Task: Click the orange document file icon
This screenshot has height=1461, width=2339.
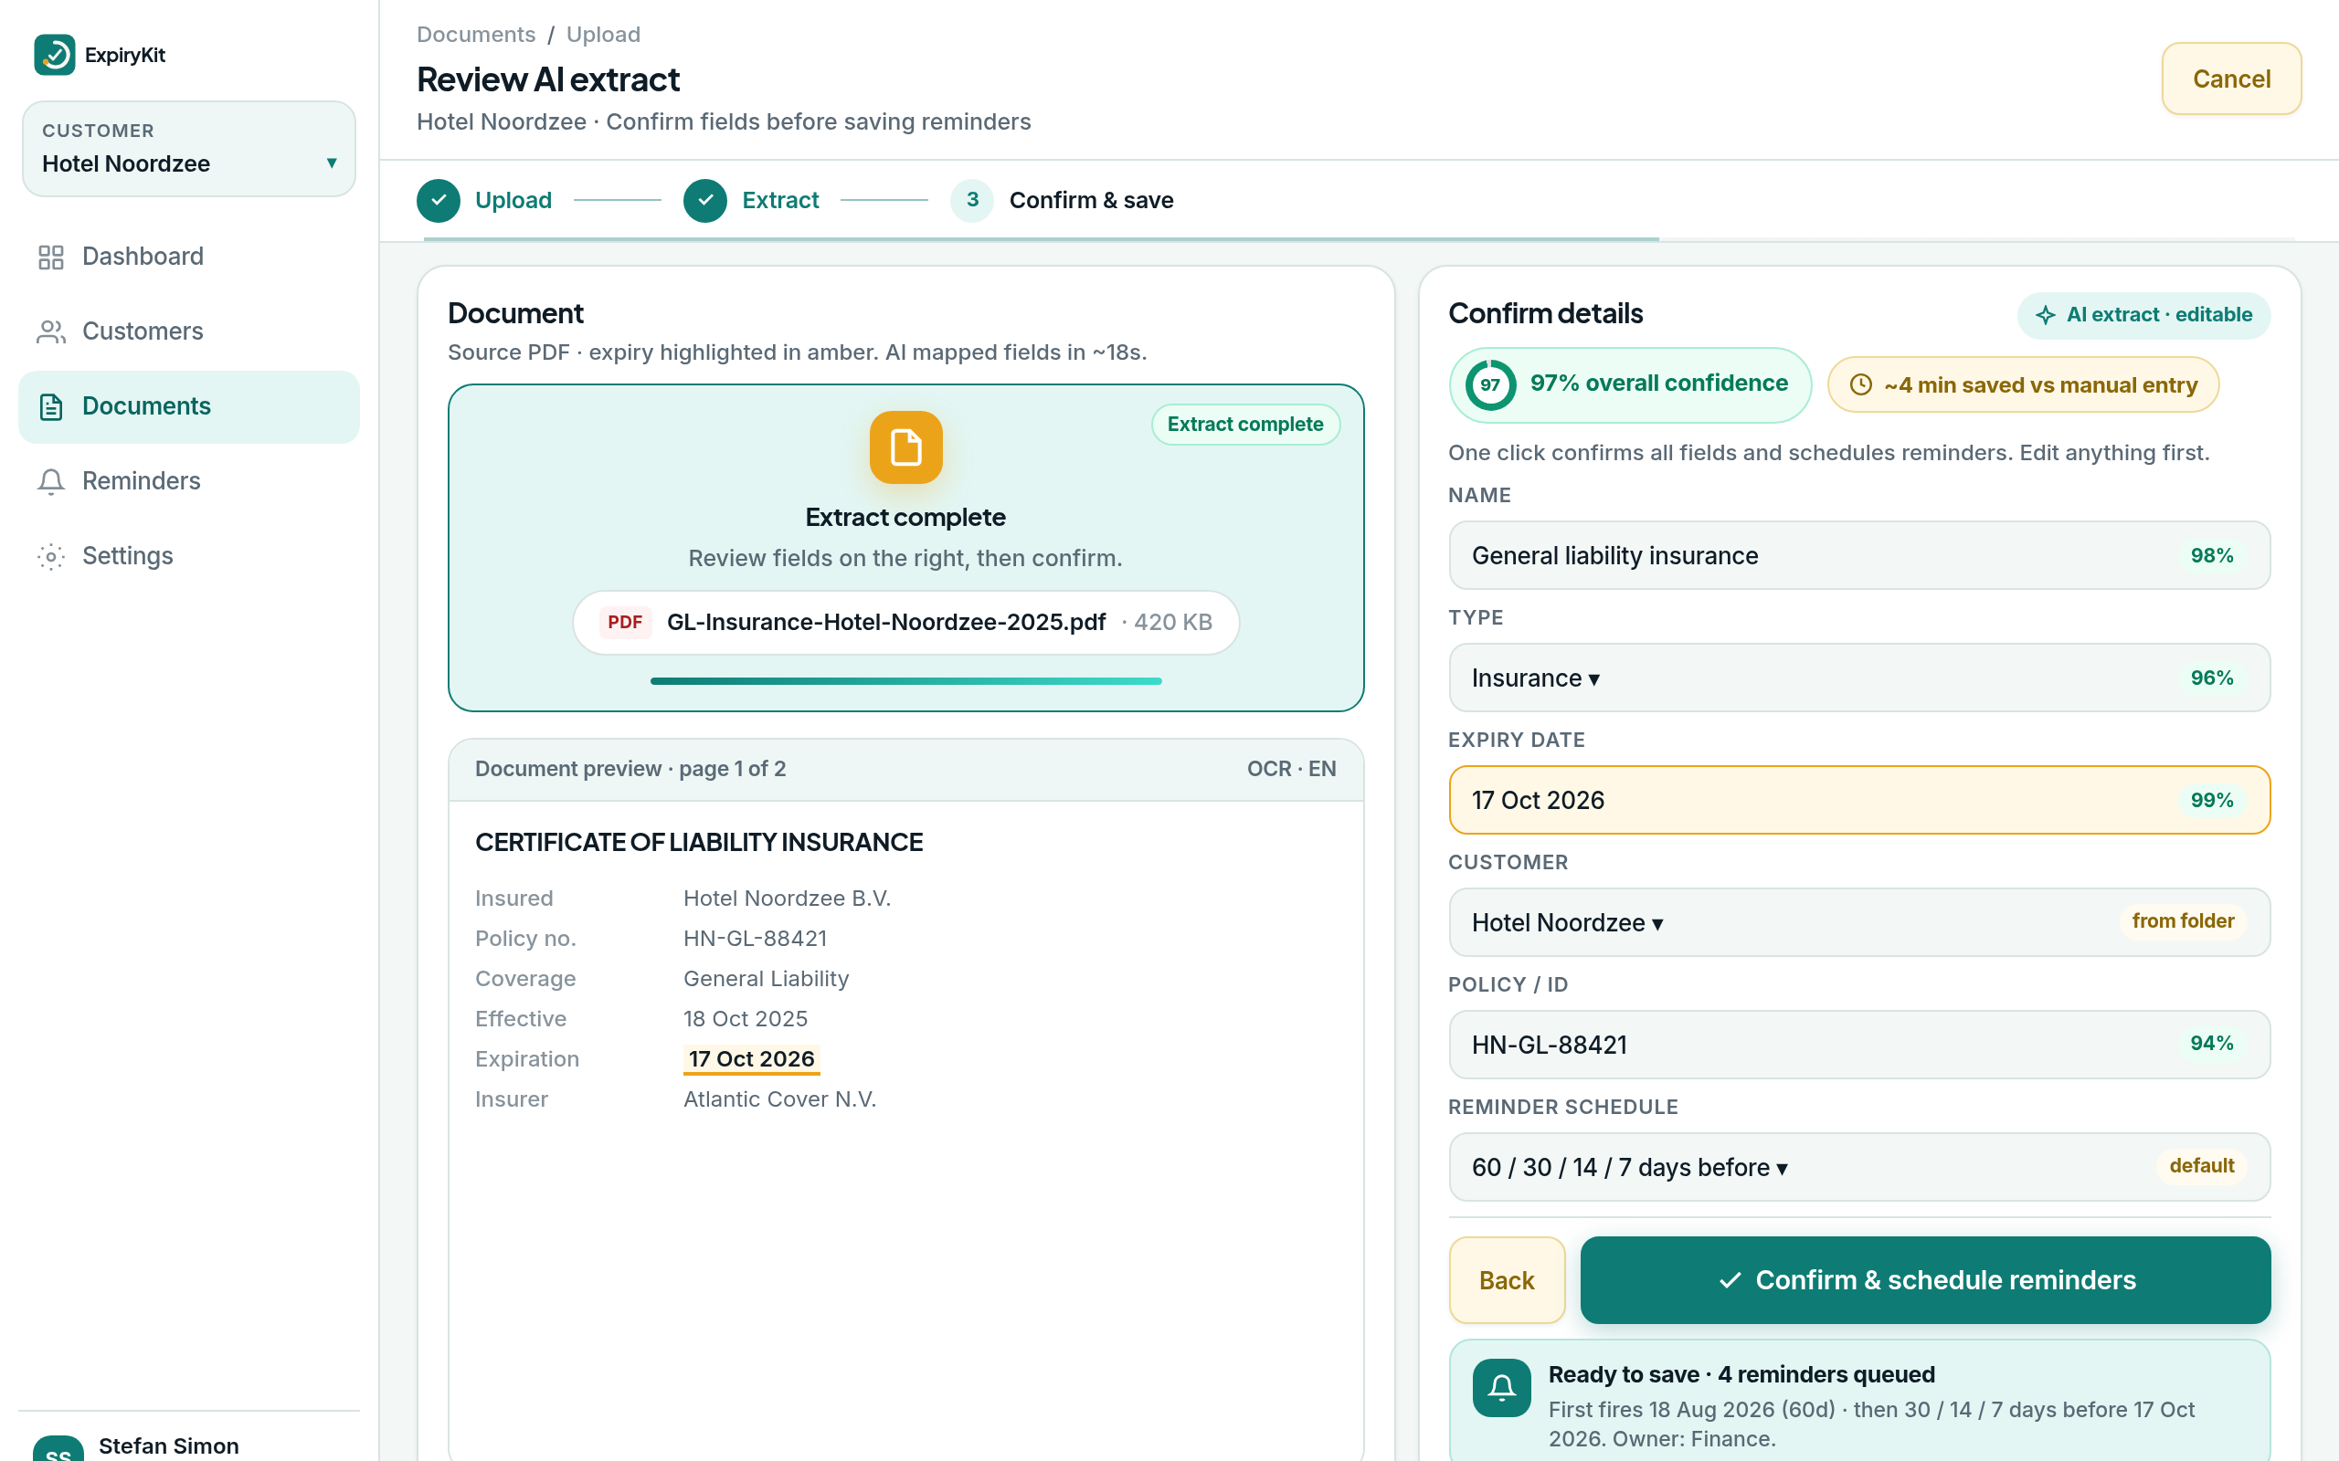Action: point(905,447)
